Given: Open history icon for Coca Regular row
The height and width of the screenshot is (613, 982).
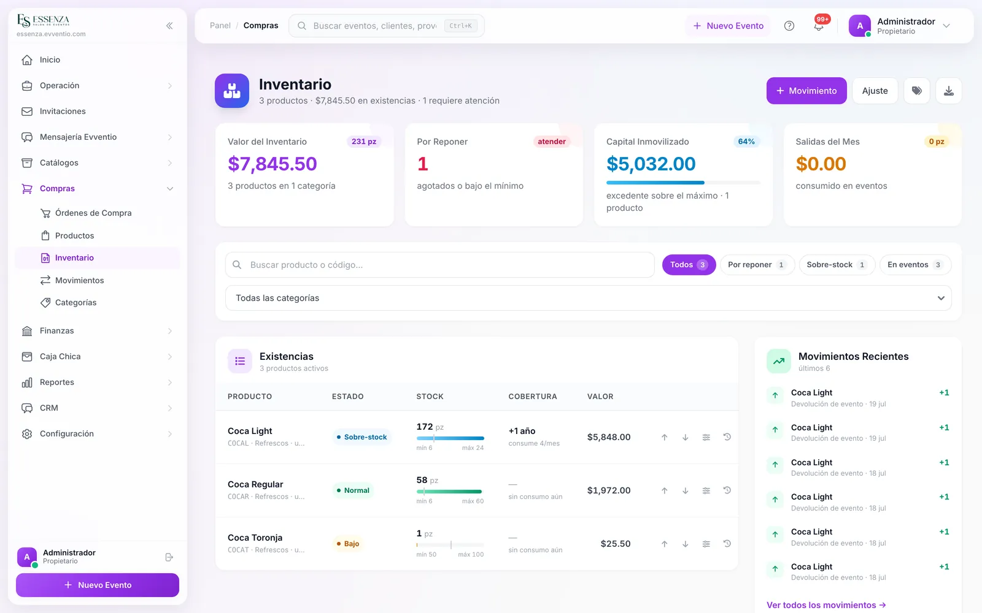Looking at the screenshot, I should (727, 490).
